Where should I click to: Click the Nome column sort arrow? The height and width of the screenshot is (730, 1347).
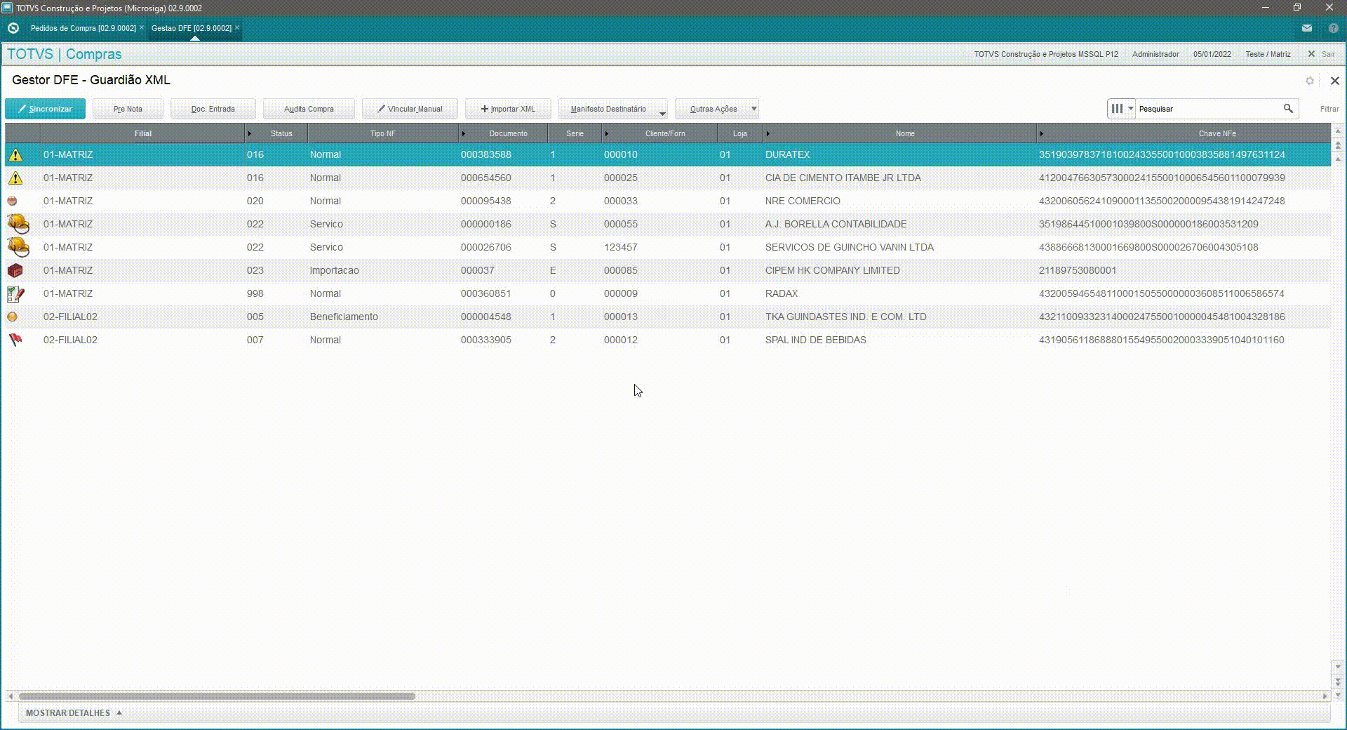(x=768, y=133)
